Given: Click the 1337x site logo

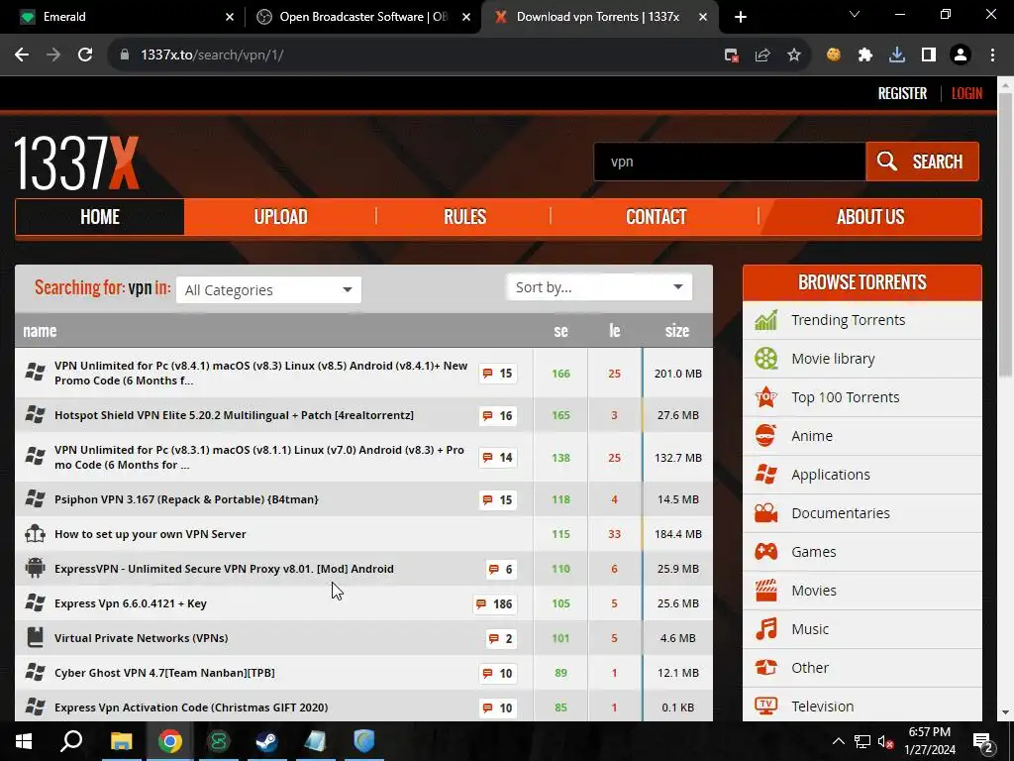Looking at the screenshot, I should (76, 163).
